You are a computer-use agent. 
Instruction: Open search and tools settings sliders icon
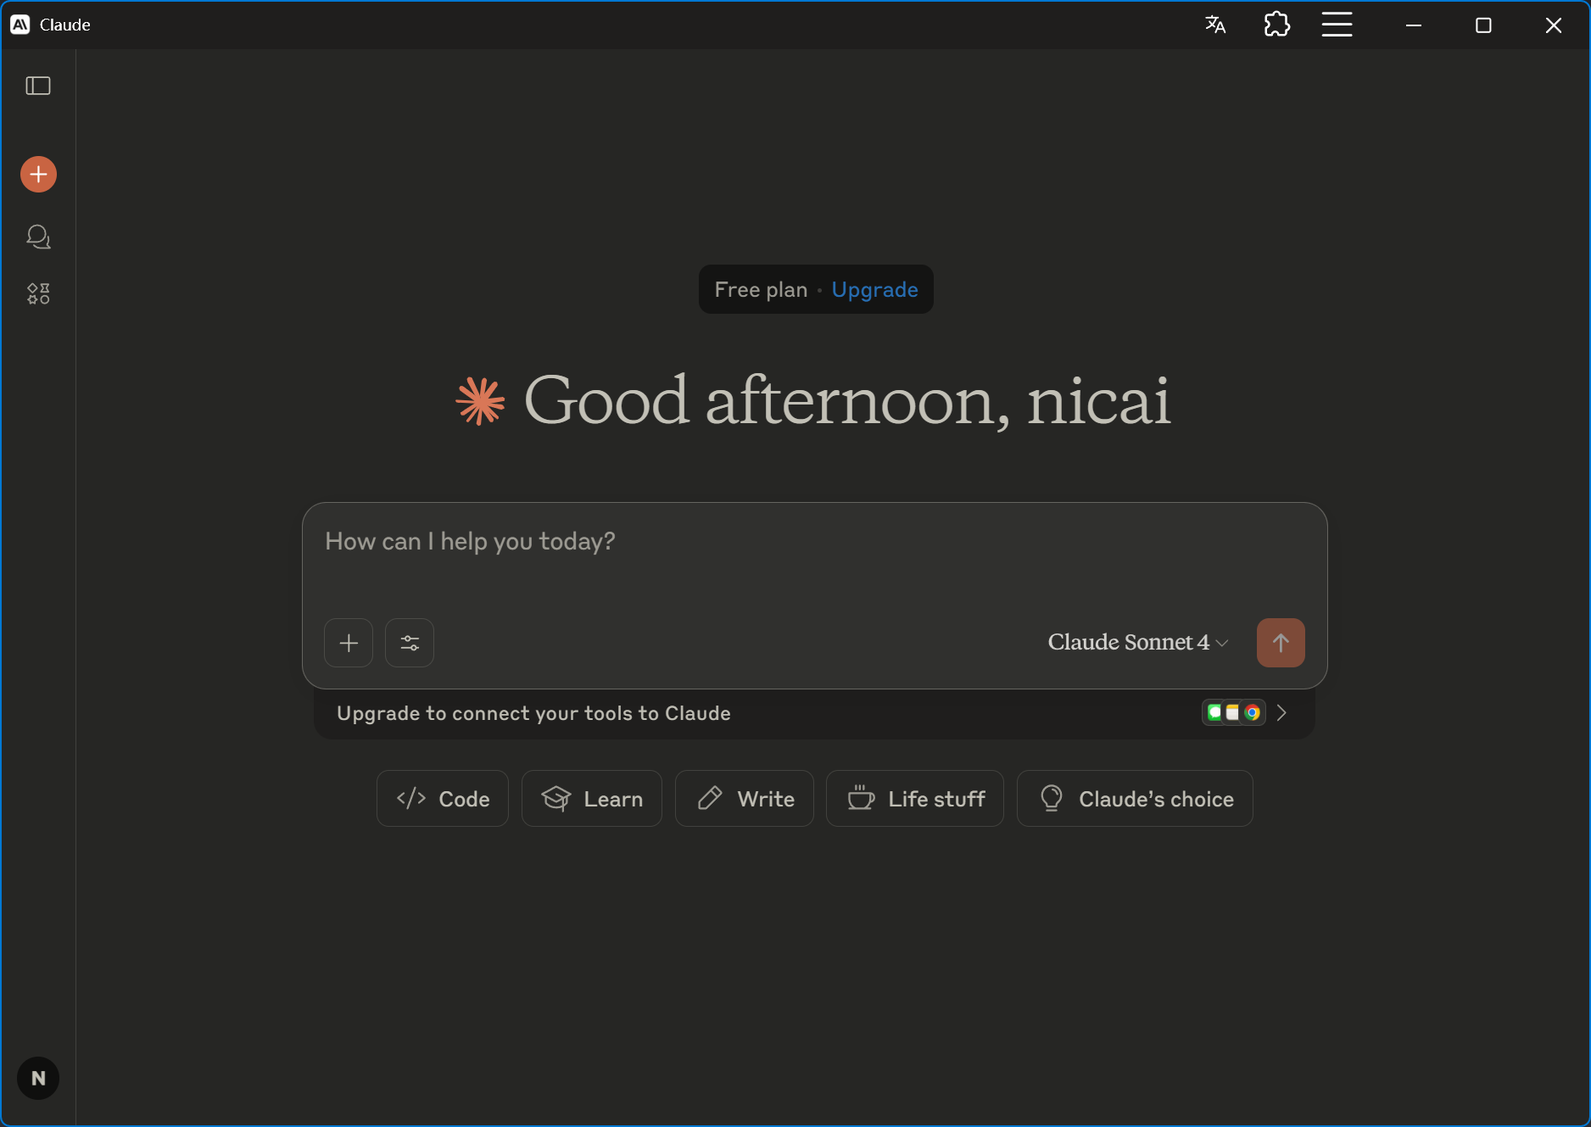coord(410,643)
